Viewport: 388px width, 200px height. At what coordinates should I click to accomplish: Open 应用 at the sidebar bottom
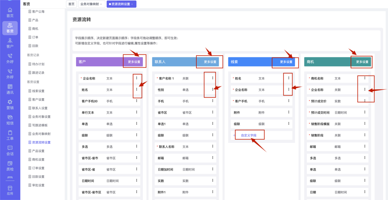coord(10,191)
